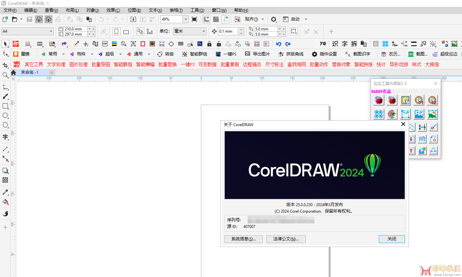Toggle the Show rulers button
This screenshot has width=462, height=277.
click(x=206, y=19)
